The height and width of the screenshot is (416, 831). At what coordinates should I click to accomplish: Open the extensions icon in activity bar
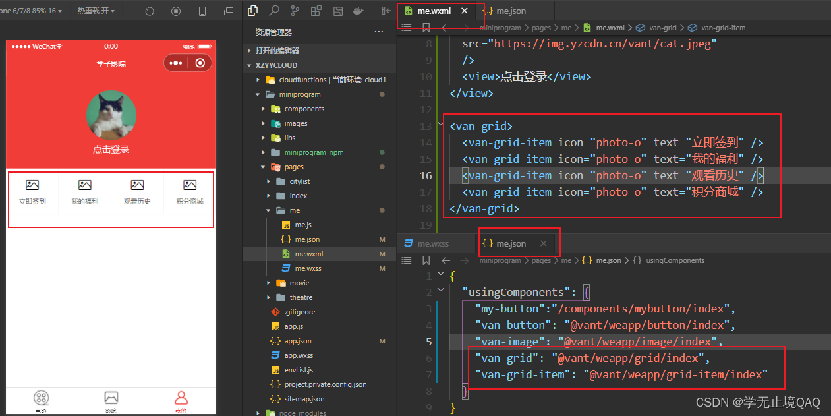click(x=316, y=11)
